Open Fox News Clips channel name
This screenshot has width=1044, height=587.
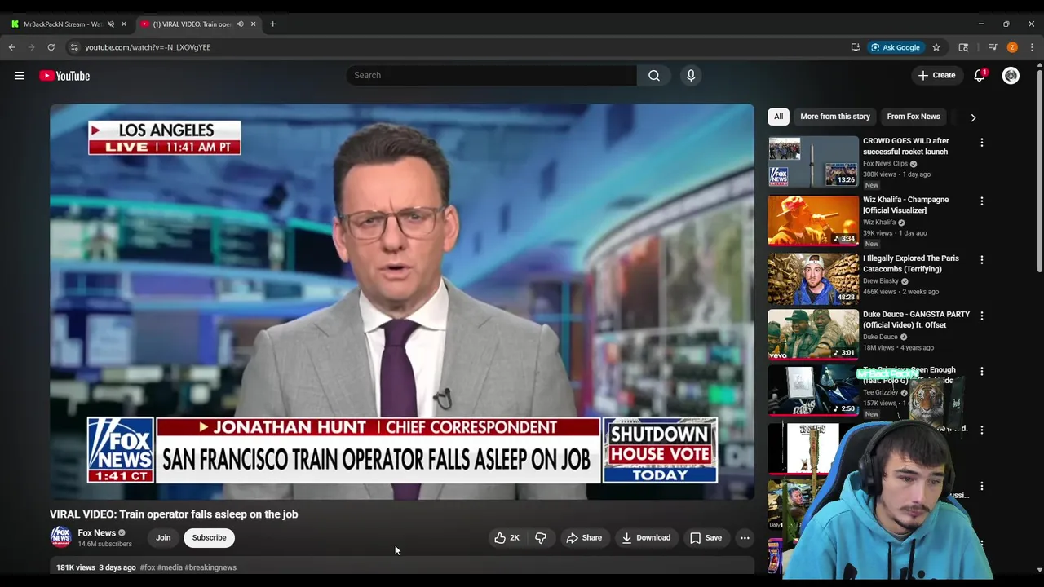point(885,164)
